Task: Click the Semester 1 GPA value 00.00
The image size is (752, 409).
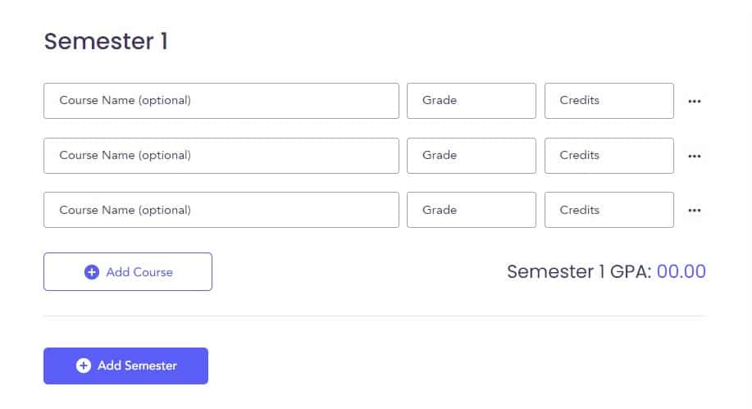Action: (x=681, y=271)
